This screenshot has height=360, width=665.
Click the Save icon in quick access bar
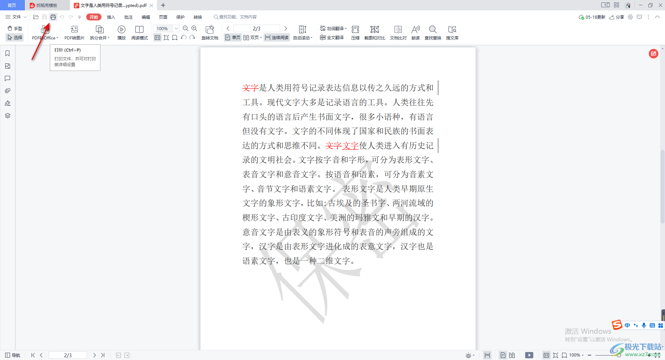44,17
